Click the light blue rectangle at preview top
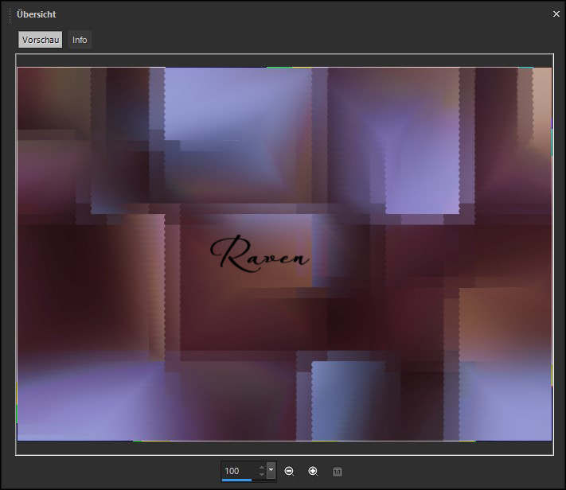Viewport: 566px width, 490px height. [x=237, y=103]
